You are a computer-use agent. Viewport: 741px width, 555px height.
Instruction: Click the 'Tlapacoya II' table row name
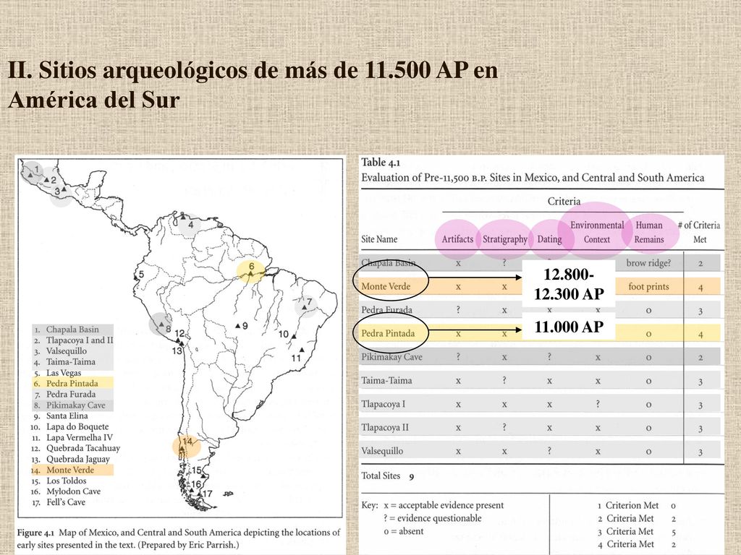click(385, 428)
